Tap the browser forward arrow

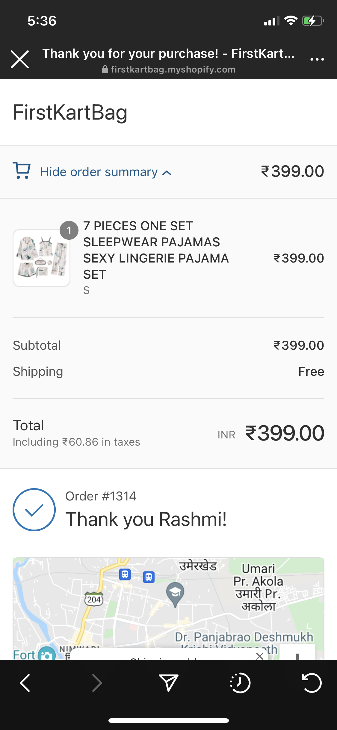[97, 683]
